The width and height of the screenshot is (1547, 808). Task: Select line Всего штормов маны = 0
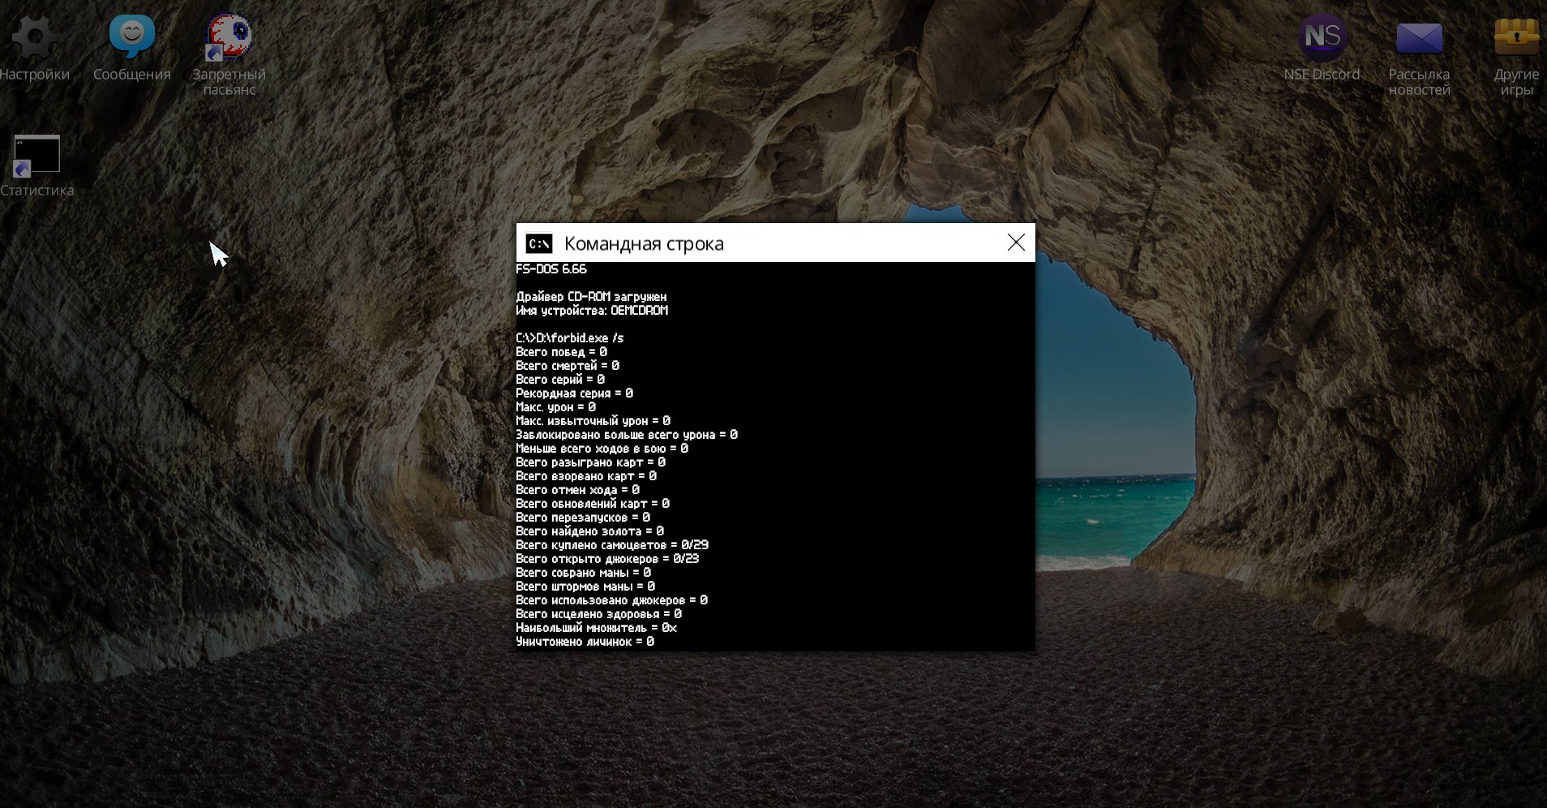585,587
